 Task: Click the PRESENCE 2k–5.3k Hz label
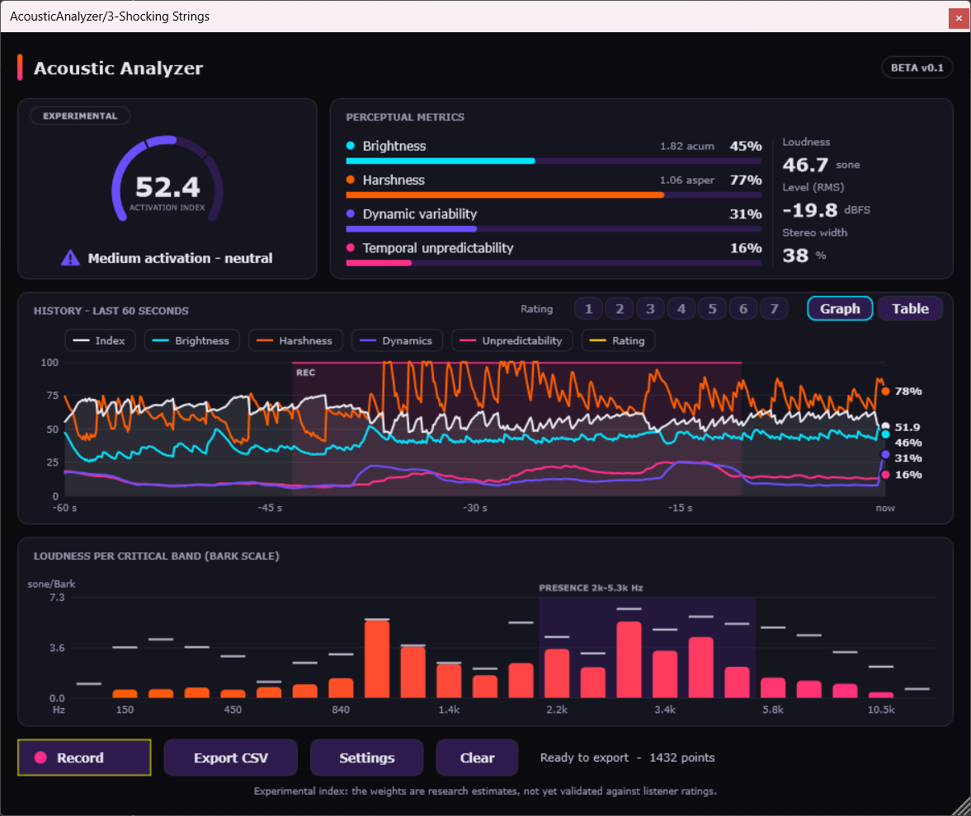pyautogui.click(x=591, y=588)
